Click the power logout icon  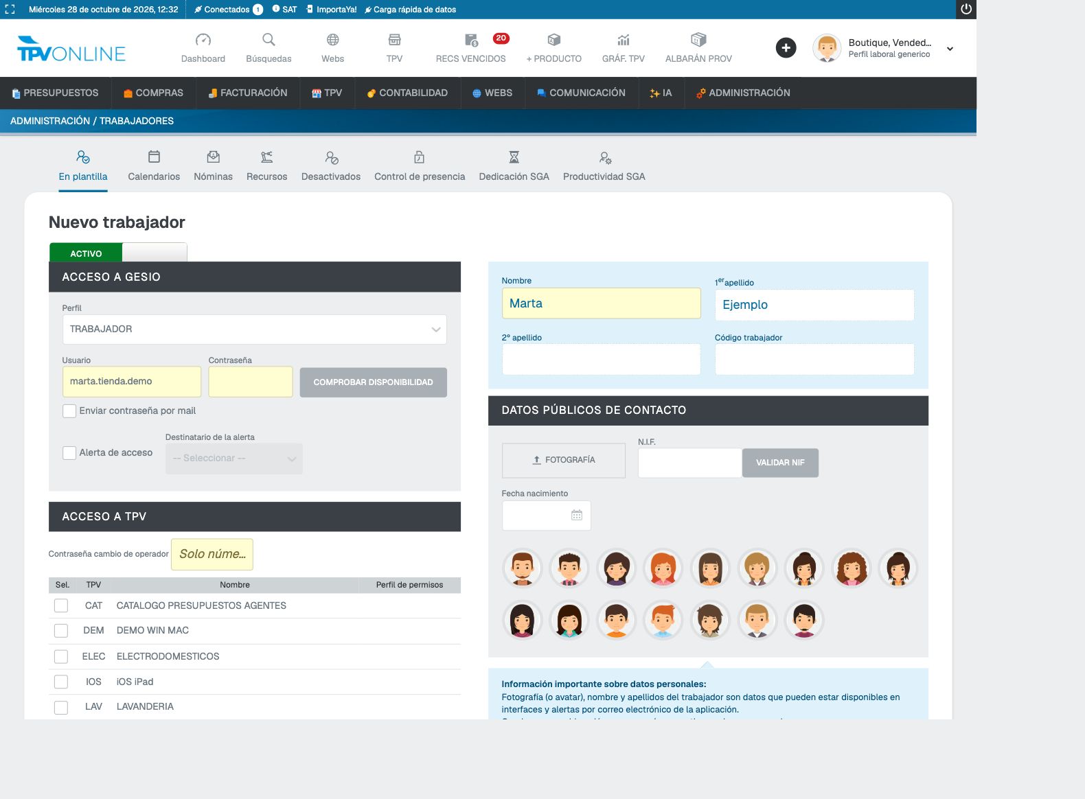tap(966, 10)
